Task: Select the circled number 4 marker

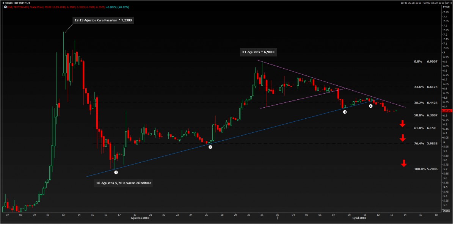Action: pyautogui.click(x=370, y=106)
